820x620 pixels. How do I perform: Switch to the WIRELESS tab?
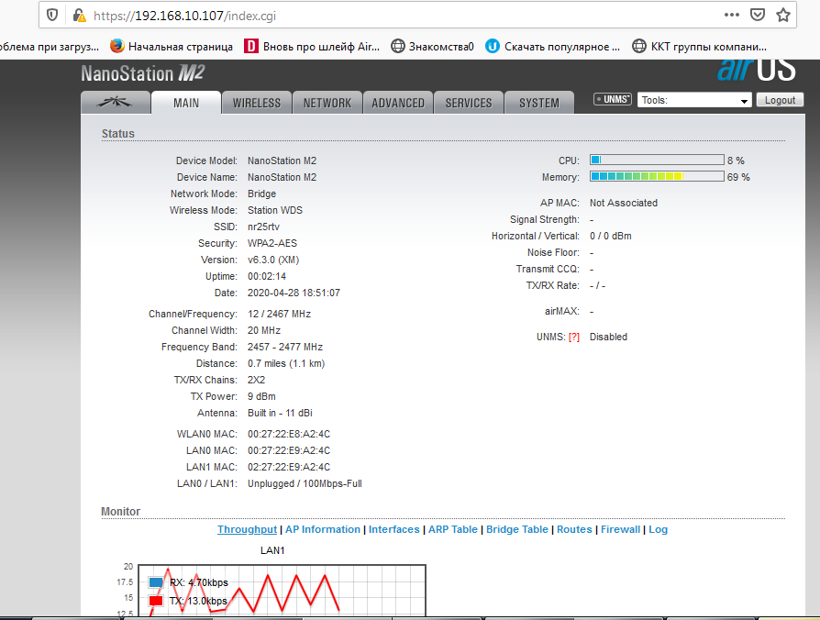[x=256, y=103]
